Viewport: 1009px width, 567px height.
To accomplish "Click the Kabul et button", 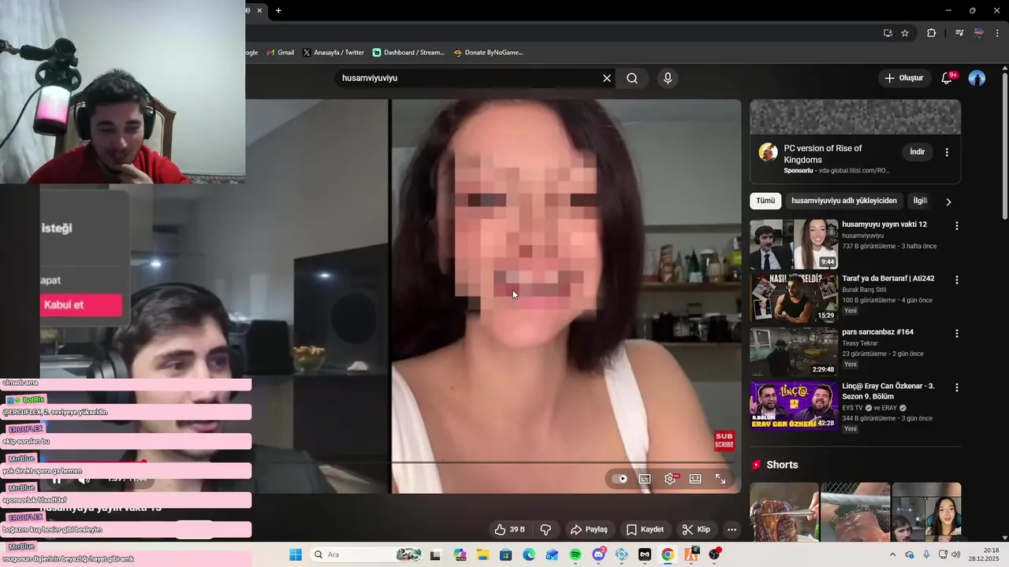I will click(x=81, y=305).
